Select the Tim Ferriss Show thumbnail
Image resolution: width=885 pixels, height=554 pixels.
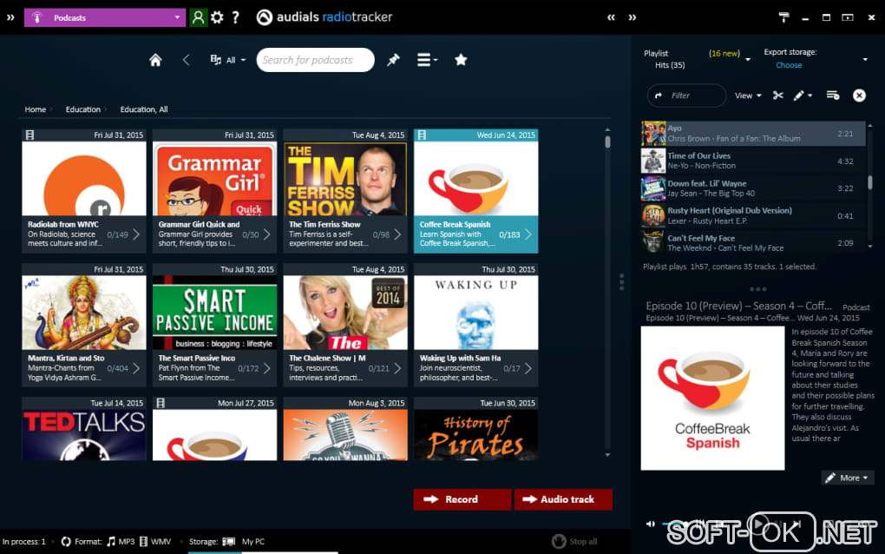[x=345, y=179]
